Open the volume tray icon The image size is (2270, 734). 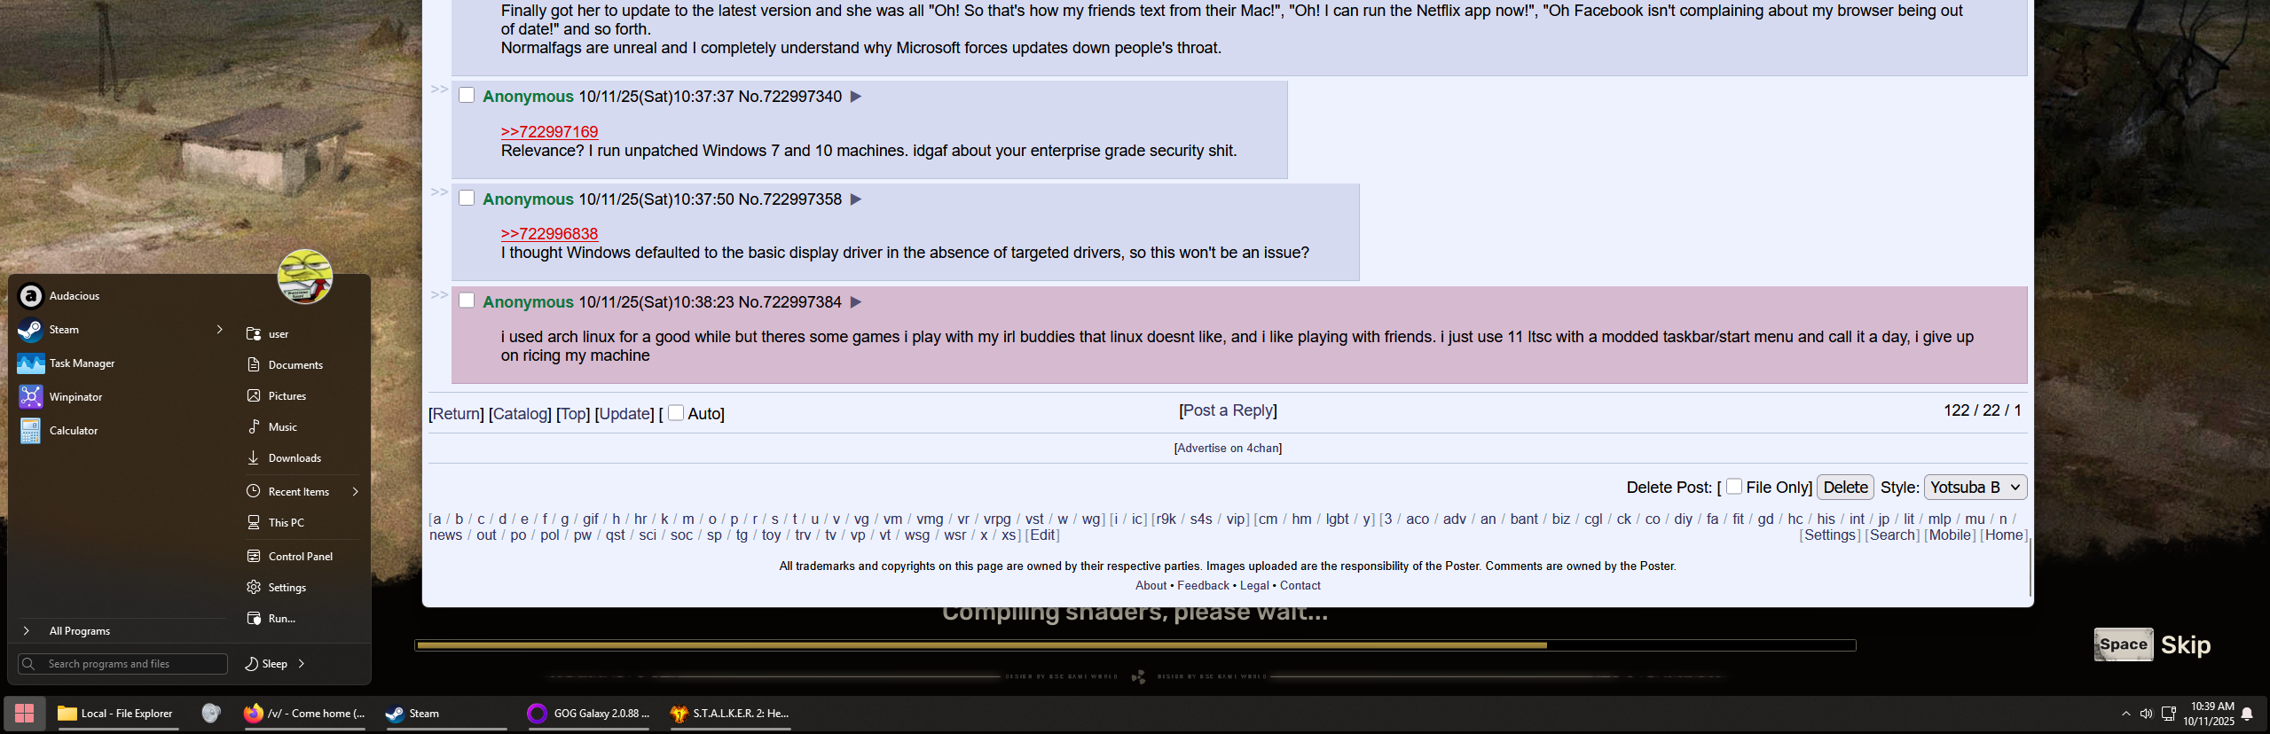2146,714
